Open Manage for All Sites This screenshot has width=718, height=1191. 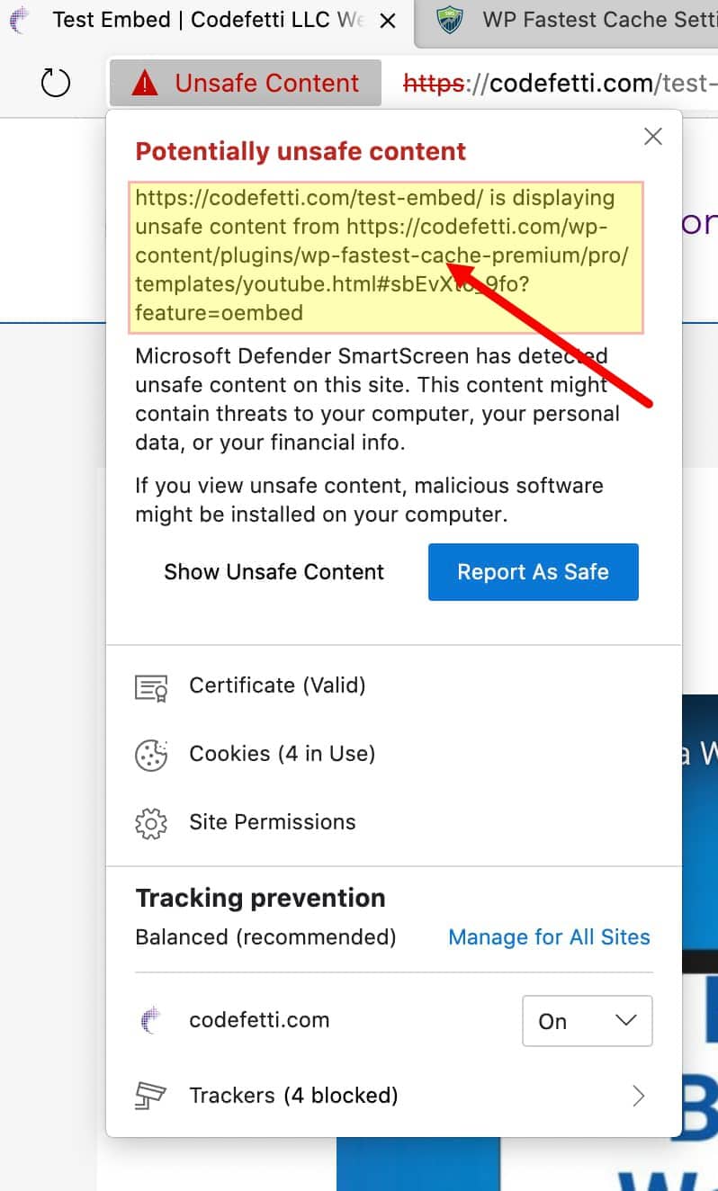(x=549, y=937)
